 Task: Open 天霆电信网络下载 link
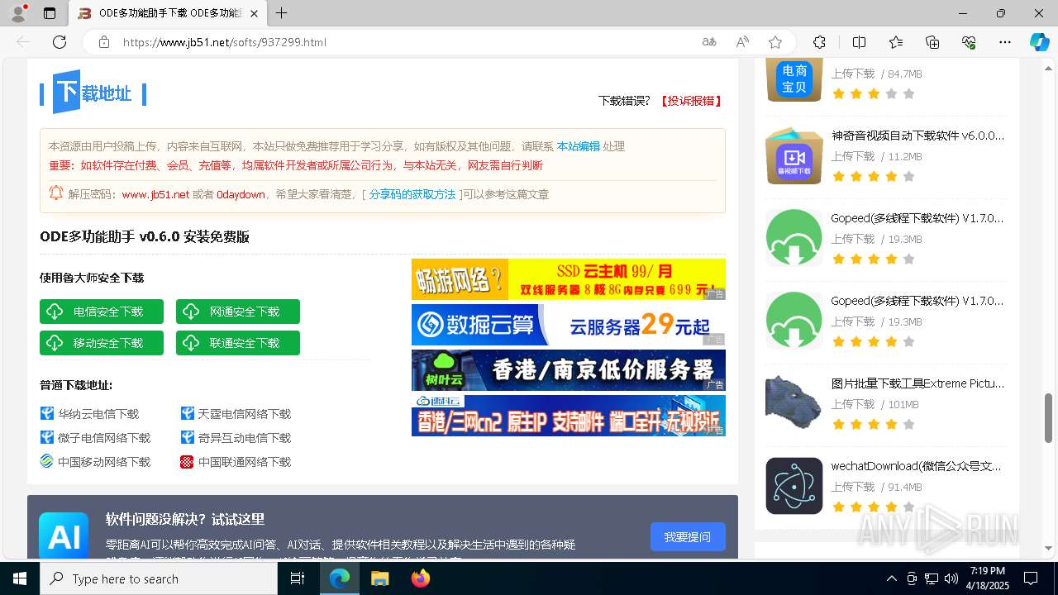coord(245,414)
